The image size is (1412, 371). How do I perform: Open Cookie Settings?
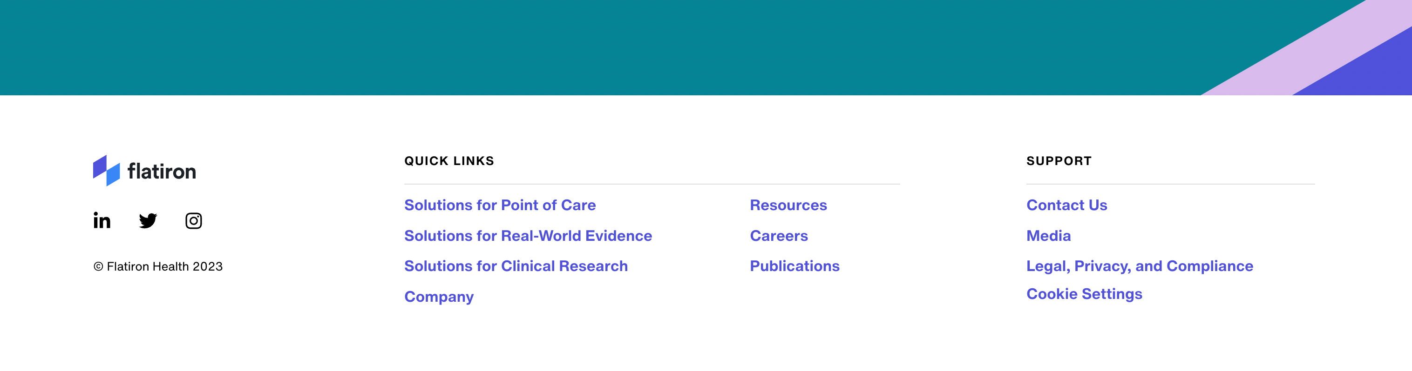tap(1084, 294)
